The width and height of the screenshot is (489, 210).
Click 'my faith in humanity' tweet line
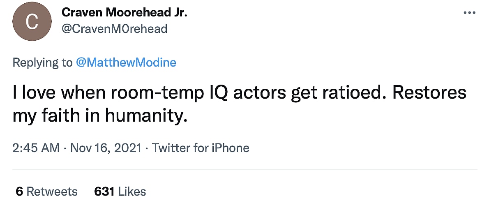coord(100,117)
